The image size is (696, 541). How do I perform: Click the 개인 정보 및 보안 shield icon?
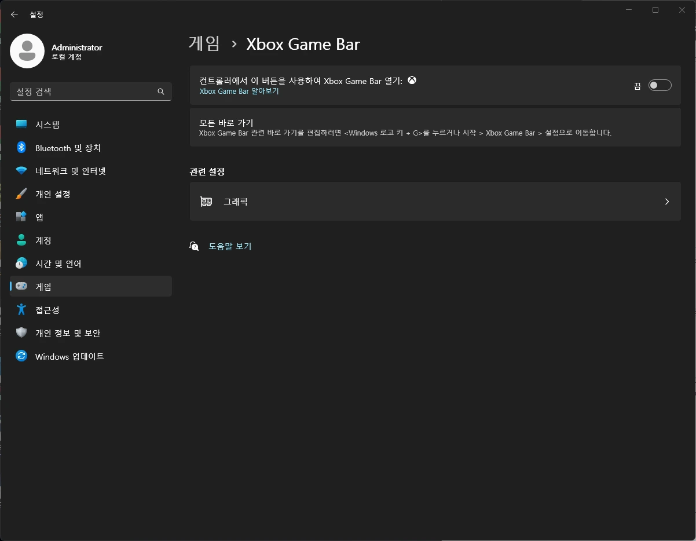(x=21, y=333)
